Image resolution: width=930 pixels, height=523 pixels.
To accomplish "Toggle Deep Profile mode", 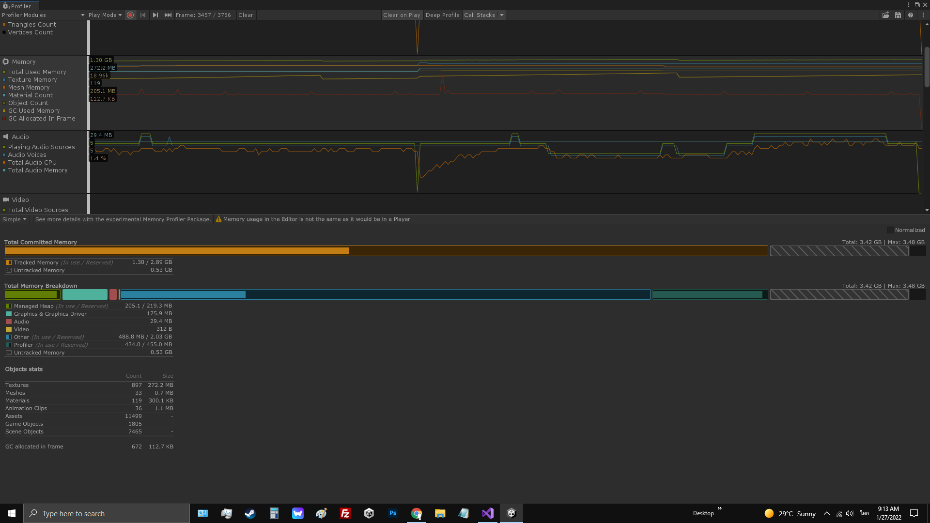I will (x=442, y=15).
